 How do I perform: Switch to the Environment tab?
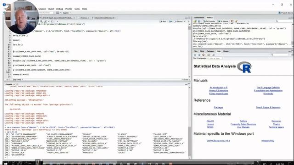199,17
